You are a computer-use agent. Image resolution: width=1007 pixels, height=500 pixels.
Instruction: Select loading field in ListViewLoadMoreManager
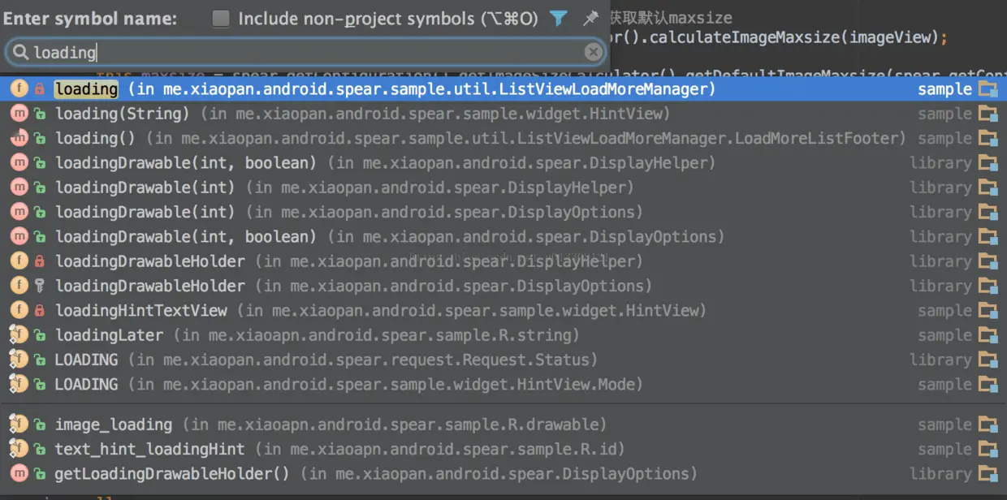point(503,89)
